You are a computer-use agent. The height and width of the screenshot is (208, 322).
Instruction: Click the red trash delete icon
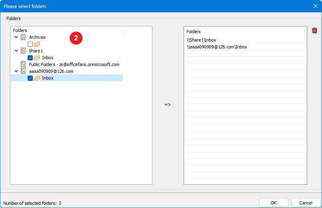(315, 31)
